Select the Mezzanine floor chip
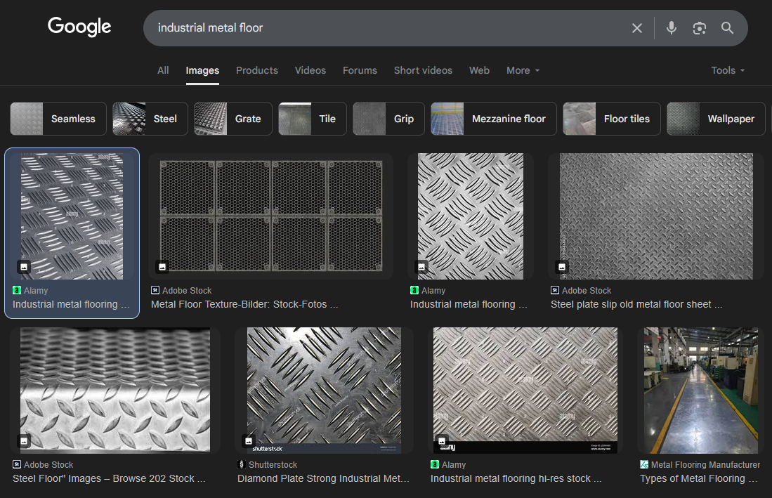The width and height of the screenshot is (772, 498). pyautogui.click(x=494, y=119)
